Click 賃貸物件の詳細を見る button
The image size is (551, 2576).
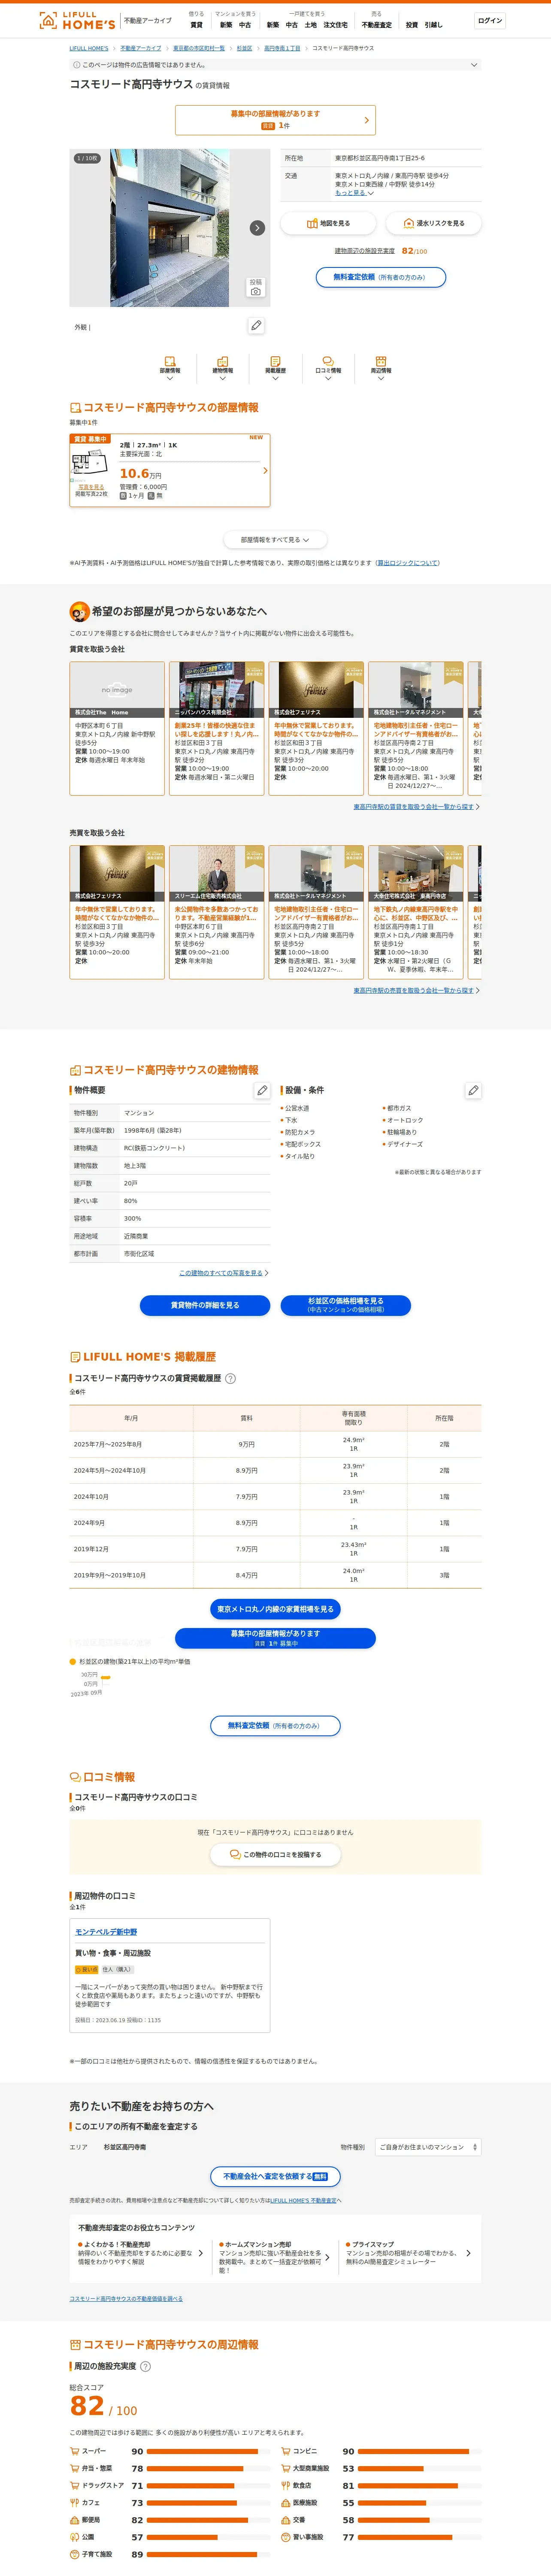pyautogui.click(x=205, y=1305)
